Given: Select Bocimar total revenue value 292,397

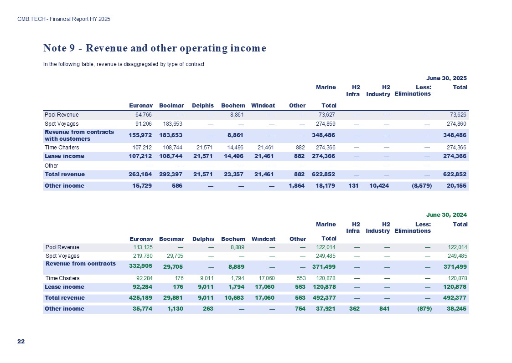Looking at the screenshot, I should (x=171, y=174).
